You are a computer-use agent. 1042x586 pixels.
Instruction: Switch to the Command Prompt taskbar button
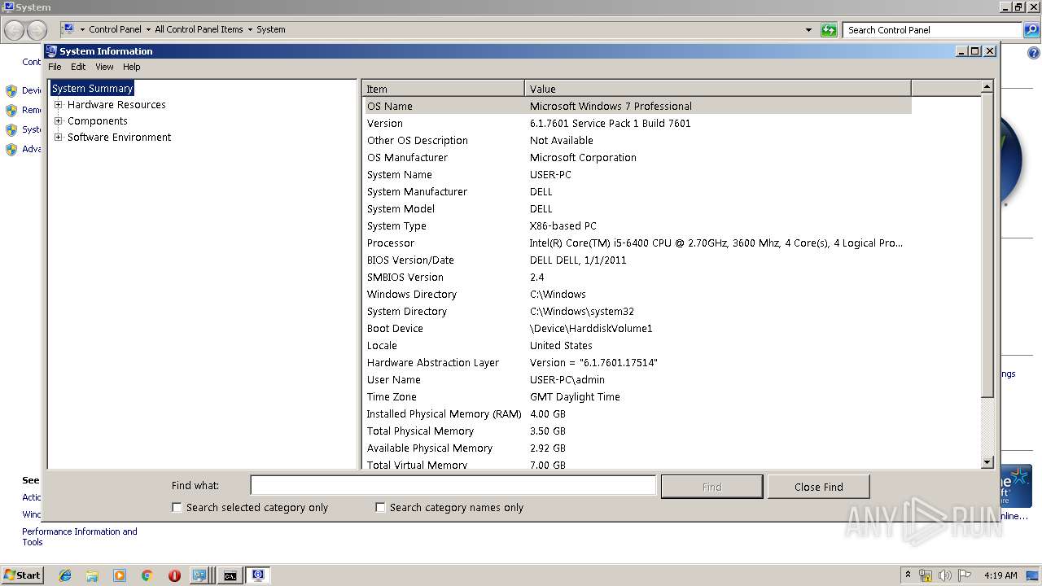click(x=230, y=575)
